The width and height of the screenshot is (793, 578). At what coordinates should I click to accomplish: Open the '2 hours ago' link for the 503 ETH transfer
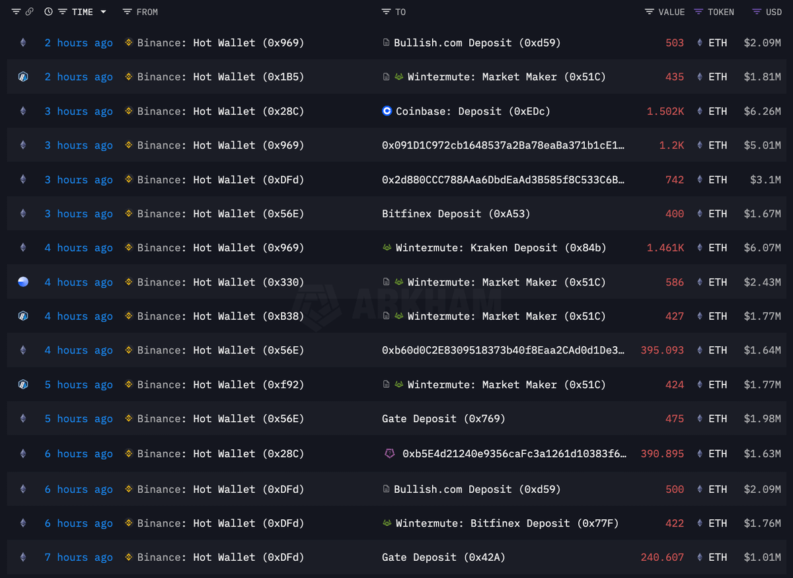(x=79, y=43)
